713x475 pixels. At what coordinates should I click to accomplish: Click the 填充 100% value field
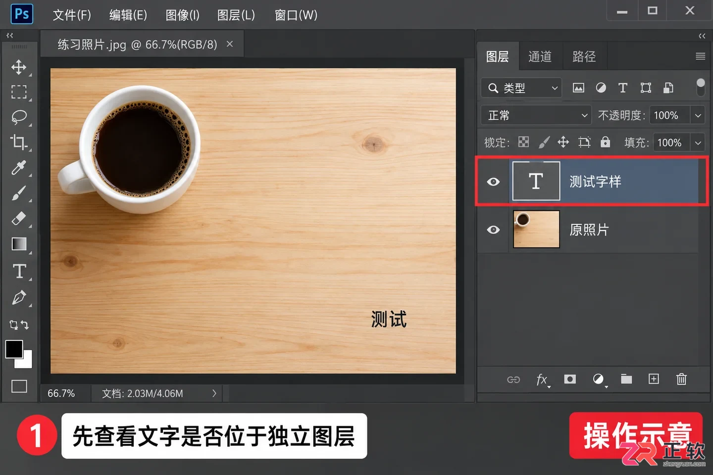click(671, 142)
